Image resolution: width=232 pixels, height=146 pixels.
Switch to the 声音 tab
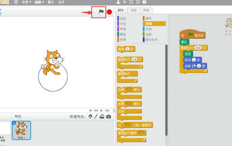point(146,10)
